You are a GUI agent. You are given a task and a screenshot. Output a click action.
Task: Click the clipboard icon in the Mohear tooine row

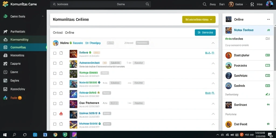tap(61, 124)
